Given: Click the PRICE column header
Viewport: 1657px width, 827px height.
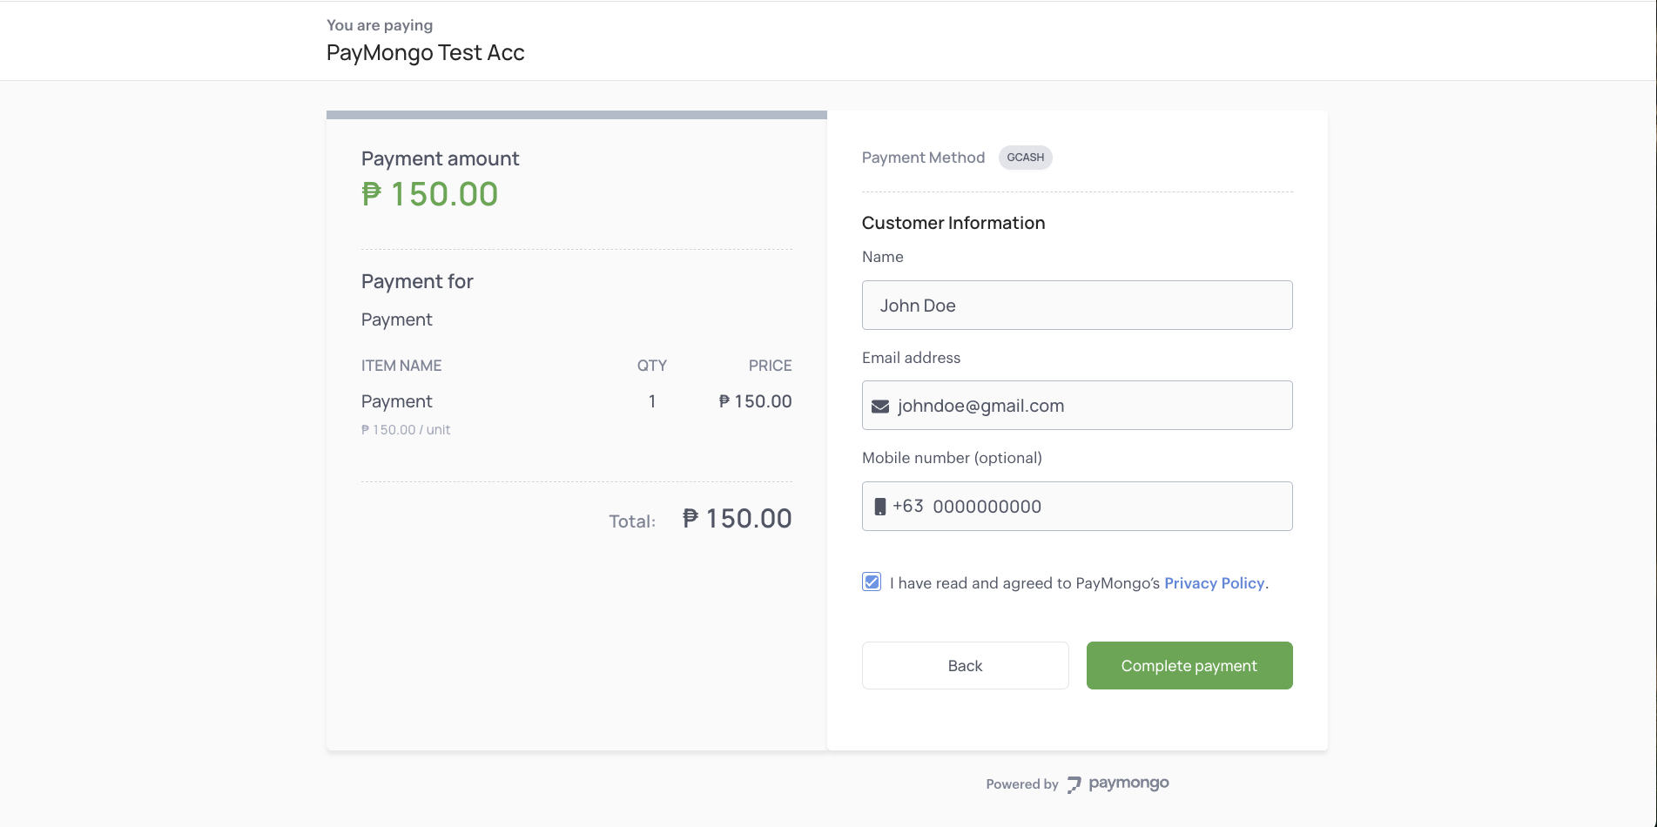Looking at the screenshot, I should tap(770, 366).
